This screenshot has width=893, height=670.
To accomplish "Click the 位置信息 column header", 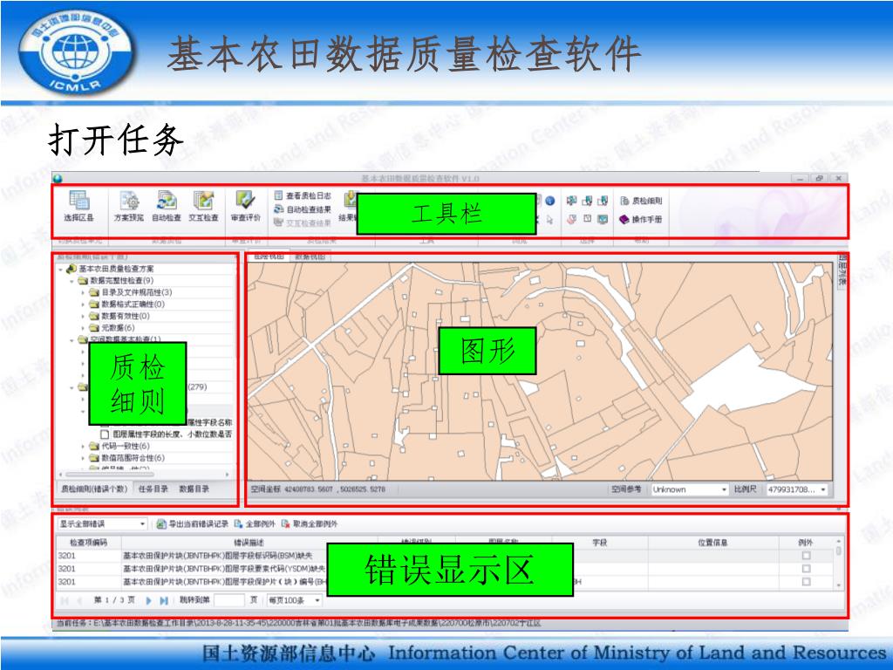I will pos(713,543).
